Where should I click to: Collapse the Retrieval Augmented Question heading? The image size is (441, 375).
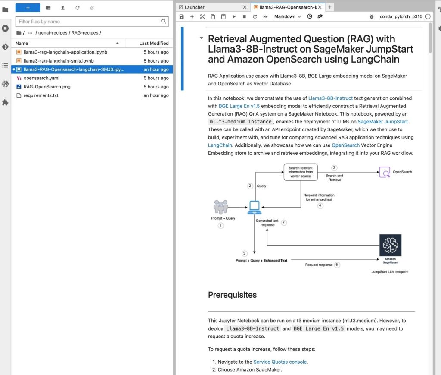202,38
